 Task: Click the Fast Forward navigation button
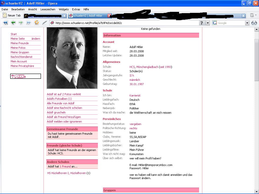[x=29, y=23]
